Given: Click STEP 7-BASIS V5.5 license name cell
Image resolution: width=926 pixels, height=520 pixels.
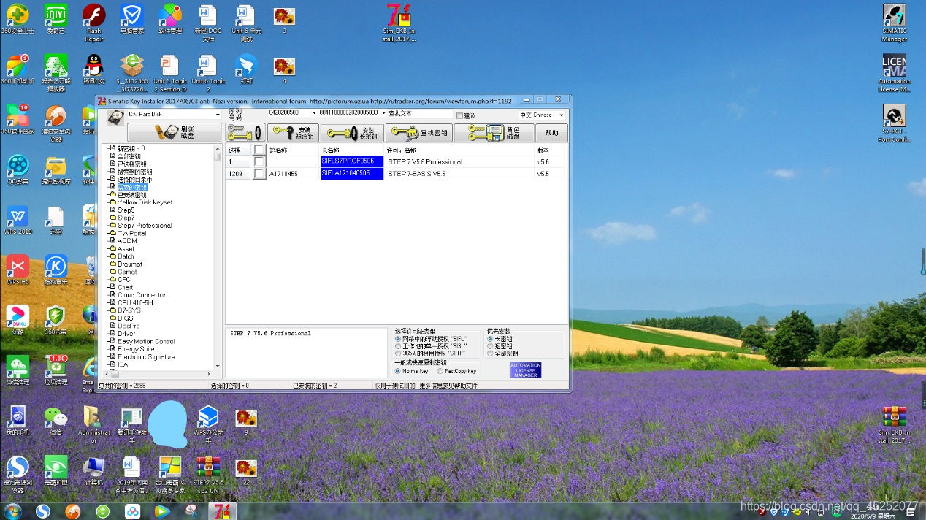Looking at the screenshot, I should point(460,174).
